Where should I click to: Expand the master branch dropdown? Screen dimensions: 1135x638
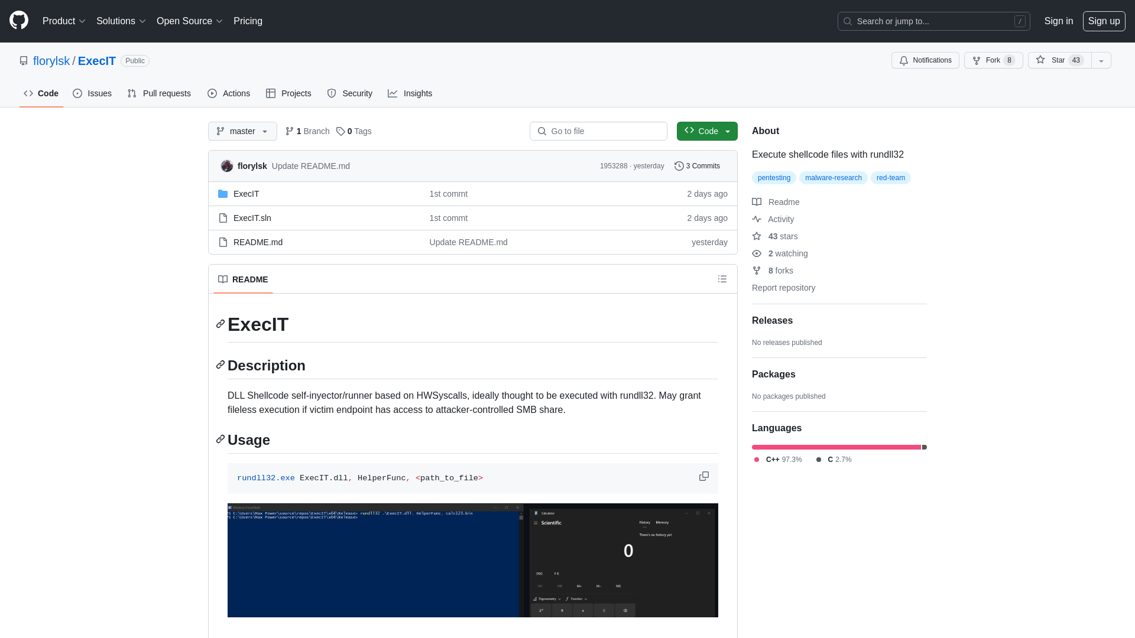tap(242, 131)
